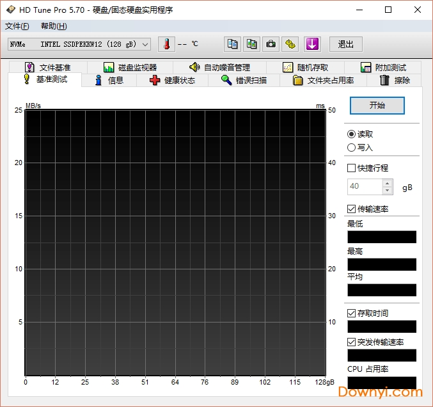Viewport: 433px width, 407px height.
Task: Maximize the HD Tune Pro window
Action: pos(388,10)
